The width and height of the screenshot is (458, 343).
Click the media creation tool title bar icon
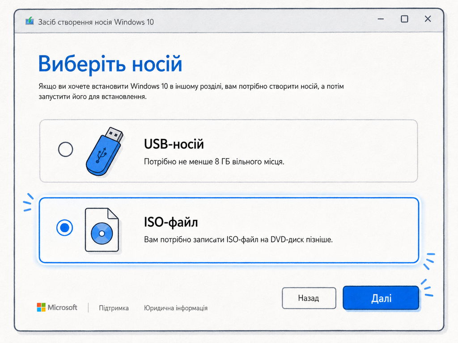[30, 21]
